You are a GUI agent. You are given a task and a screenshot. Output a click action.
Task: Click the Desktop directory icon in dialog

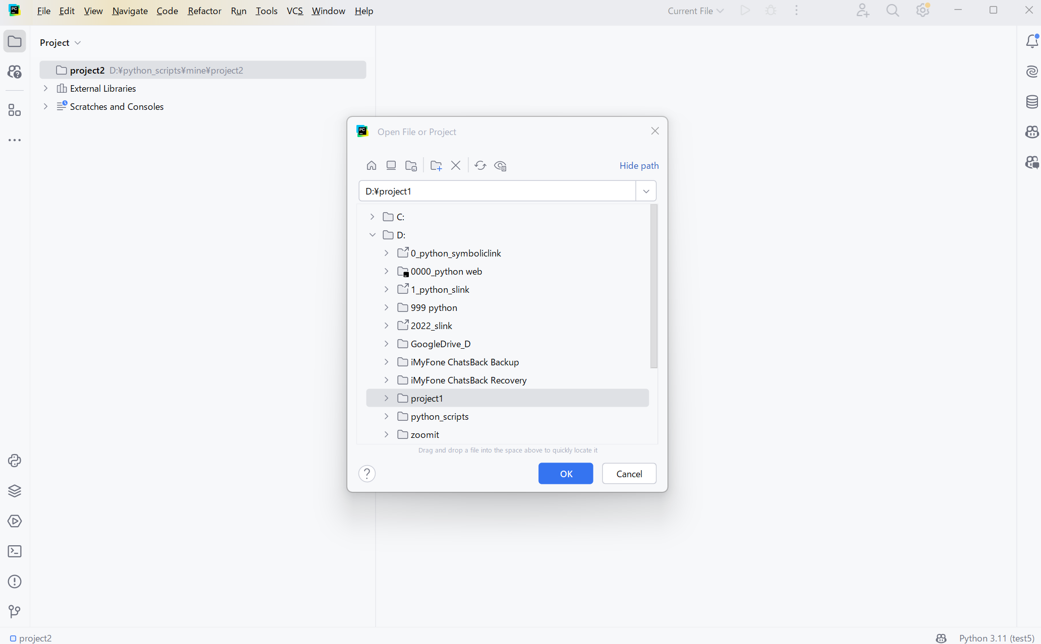391,165
